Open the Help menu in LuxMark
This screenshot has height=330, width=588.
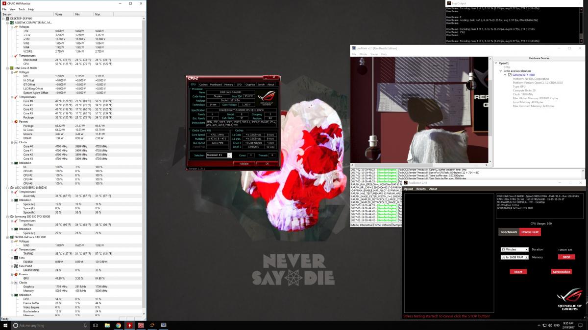[x=384, y=54]
